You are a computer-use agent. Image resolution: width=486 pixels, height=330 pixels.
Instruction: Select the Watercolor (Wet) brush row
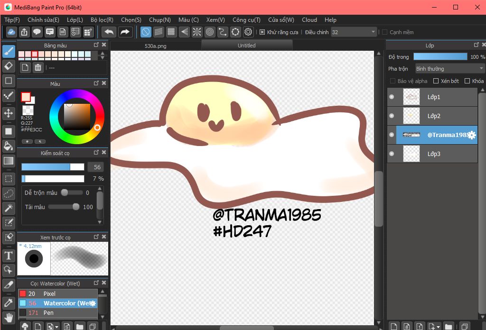[58, 303]
